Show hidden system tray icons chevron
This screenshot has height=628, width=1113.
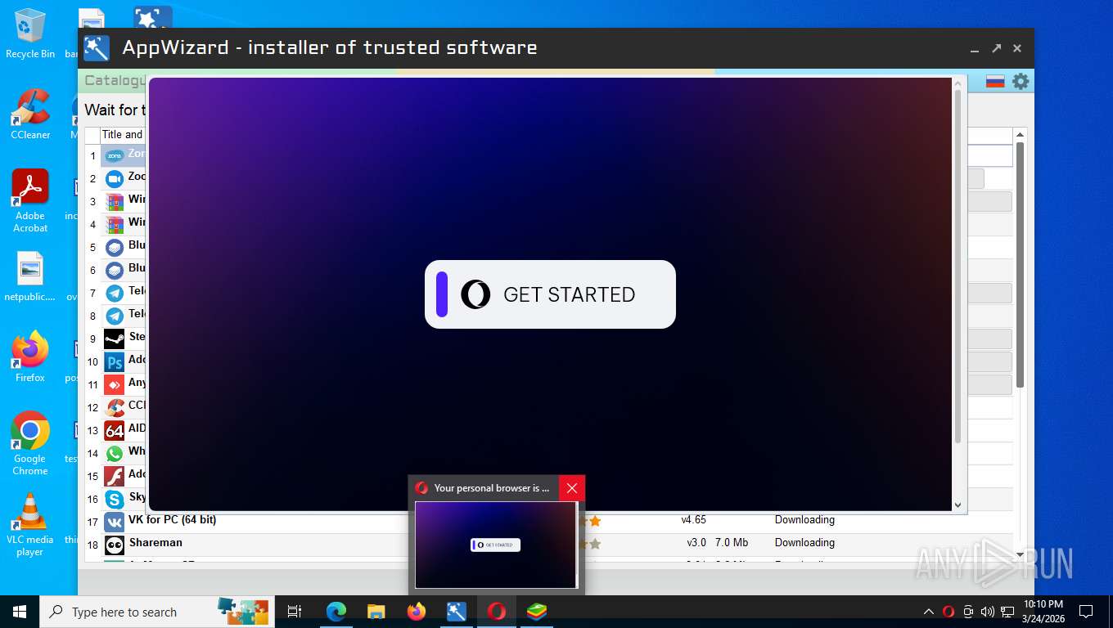pos(929,612)
